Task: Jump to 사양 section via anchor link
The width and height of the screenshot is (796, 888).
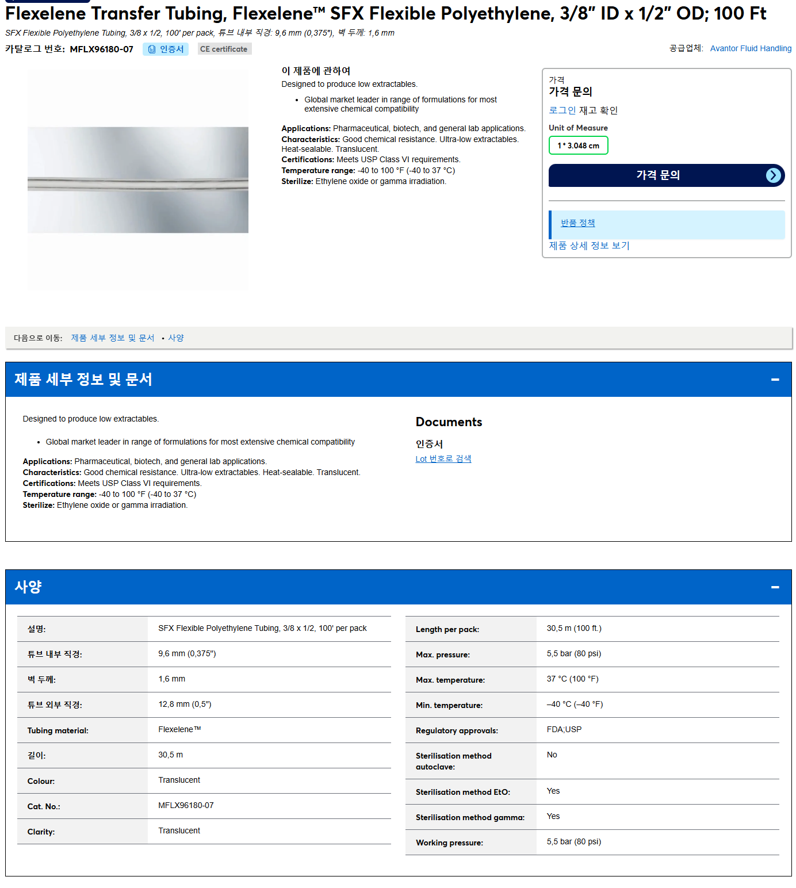Action: tap(176, 338)
